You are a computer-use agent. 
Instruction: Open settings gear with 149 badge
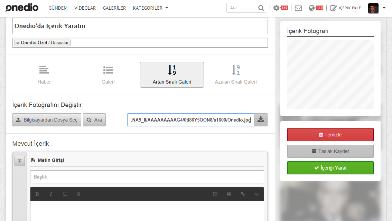click(x=280, y=8)
